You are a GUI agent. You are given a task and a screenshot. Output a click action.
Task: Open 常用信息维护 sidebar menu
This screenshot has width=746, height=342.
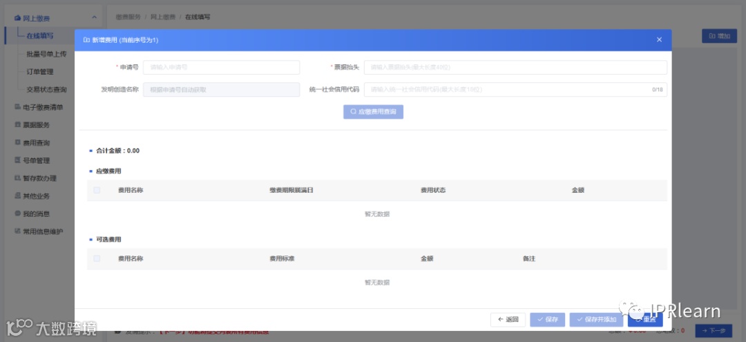[x=44, y=231]
